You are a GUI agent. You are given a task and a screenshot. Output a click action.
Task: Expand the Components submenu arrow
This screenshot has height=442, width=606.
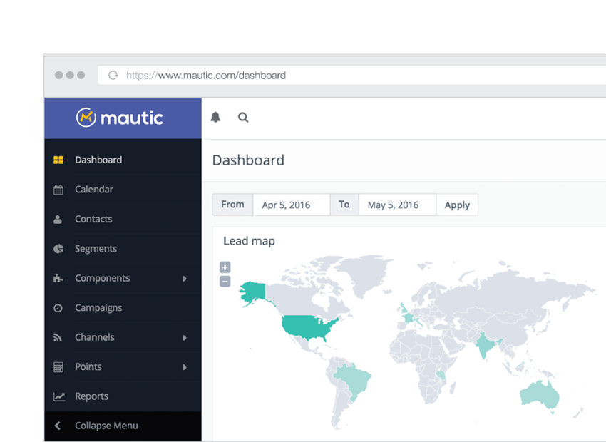point(185,279)
